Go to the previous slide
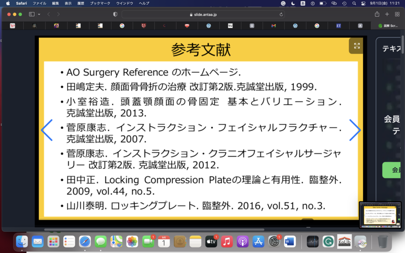 pyautogui.click(x=47, y=130)
